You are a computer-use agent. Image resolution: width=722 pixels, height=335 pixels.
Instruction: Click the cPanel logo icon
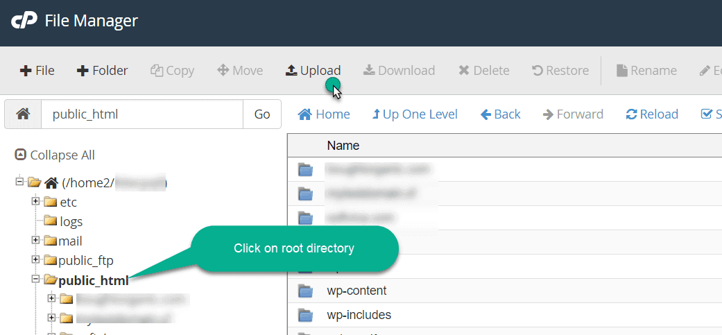tap(24, 22)
